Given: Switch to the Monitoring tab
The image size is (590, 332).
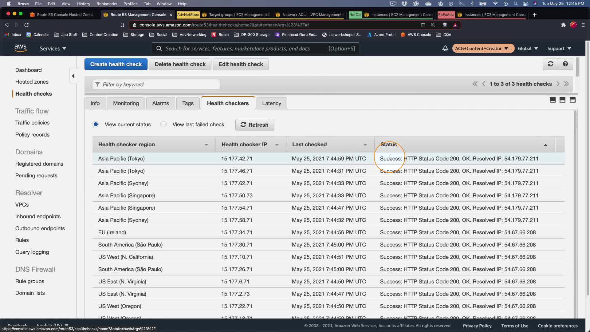Looking at the screenshot, I should tap(126, 103).
